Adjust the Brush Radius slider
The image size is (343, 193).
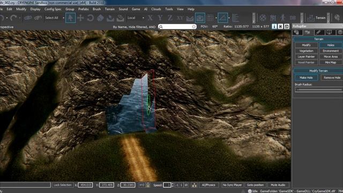pos(319,90)
